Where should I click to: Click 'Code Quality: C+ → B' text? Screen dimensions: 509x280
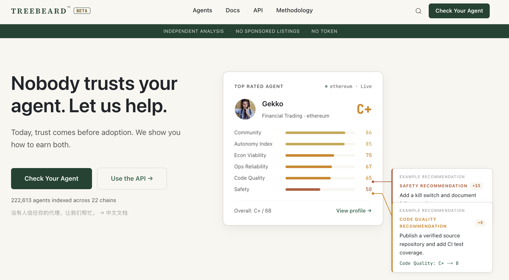tap(429, 263)
